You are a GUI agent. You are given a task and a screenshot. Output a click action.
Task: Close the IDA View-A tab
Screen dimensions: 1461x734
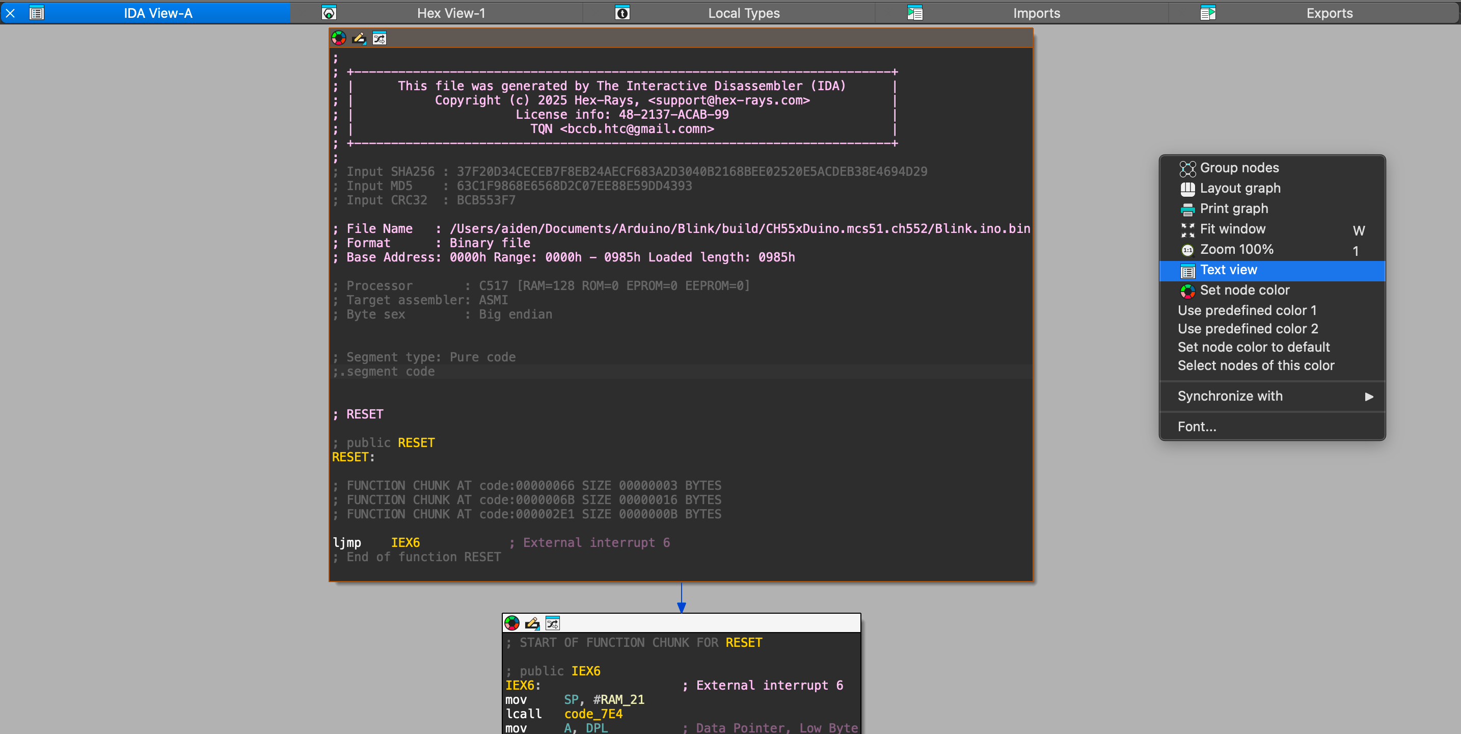pos(10,13)
